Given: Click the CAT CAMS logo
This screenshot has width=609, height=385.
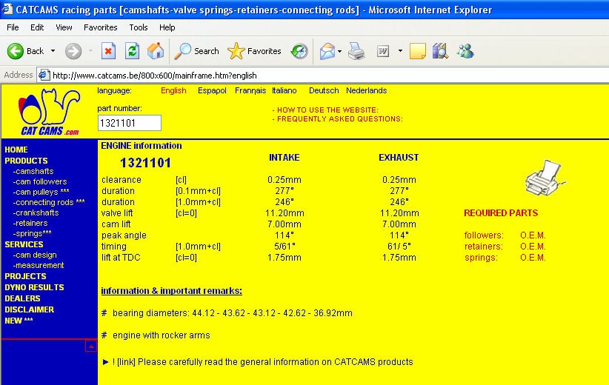Looking at the screenshot, I should point(49,112).
